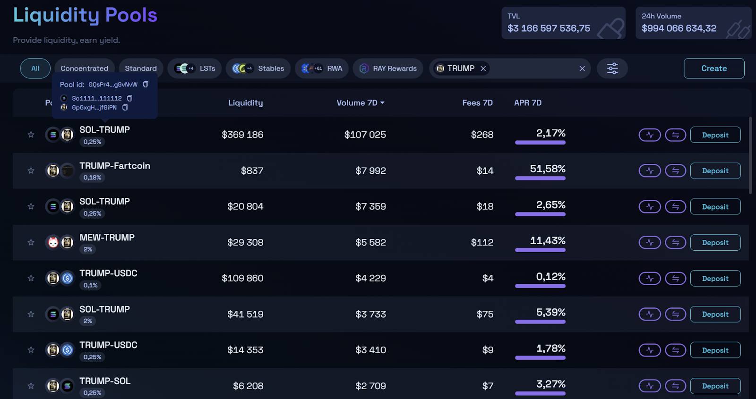
Task: Copy the 6p6xgH token address
Action: click(125, 108)
